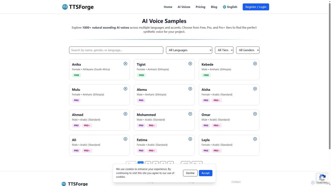Play the Mohammed voice sample

click(x=190, y=114)
